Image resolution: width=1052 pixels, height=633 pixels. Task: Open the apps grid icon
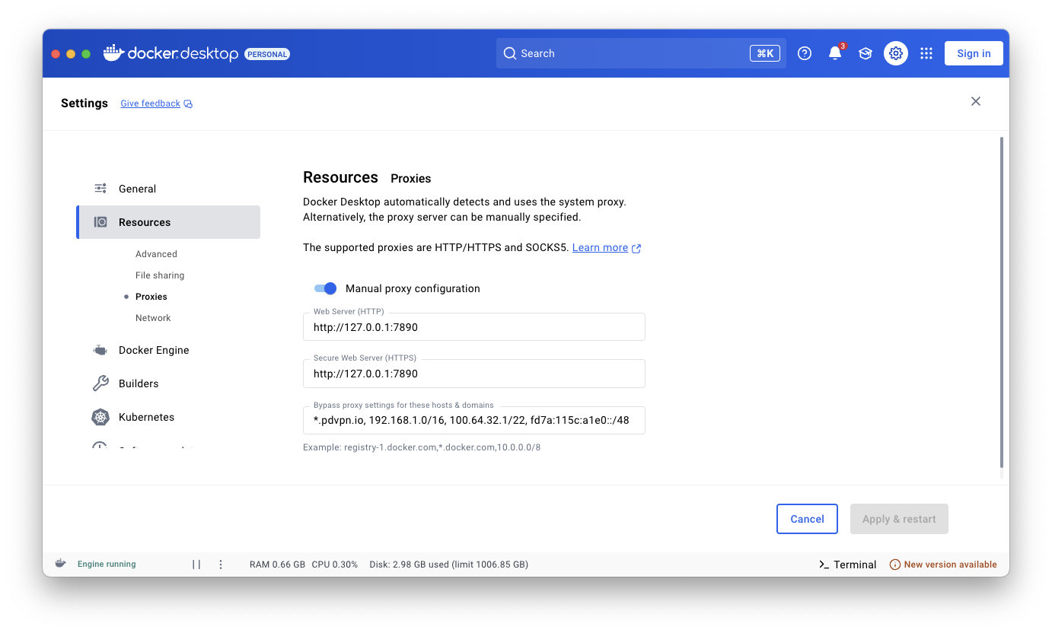pos(926,53)
